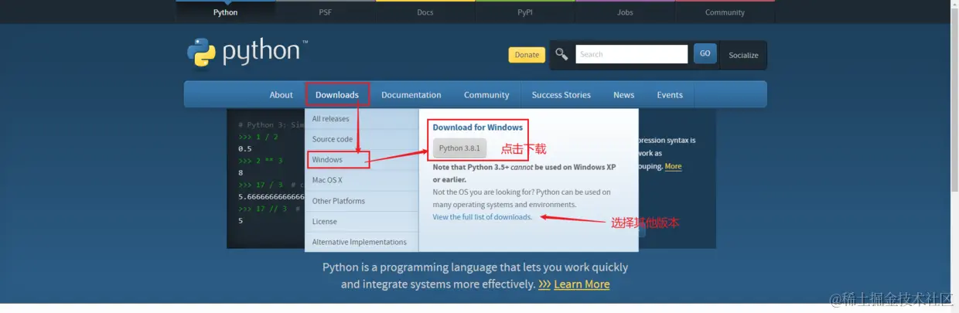Select Other Platforms in Downloads dropdown
959x313 pixels.
(361, 201)
